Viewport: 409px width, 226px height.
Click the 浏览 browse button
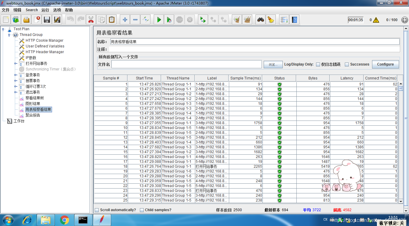tap(273, 64)
